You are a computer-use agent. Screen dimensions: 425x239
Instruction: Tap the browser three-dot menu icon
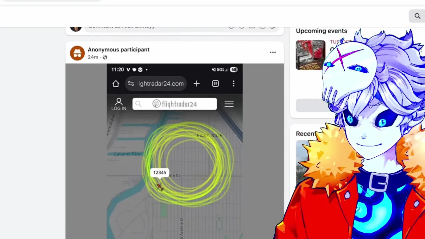(233, 84)
